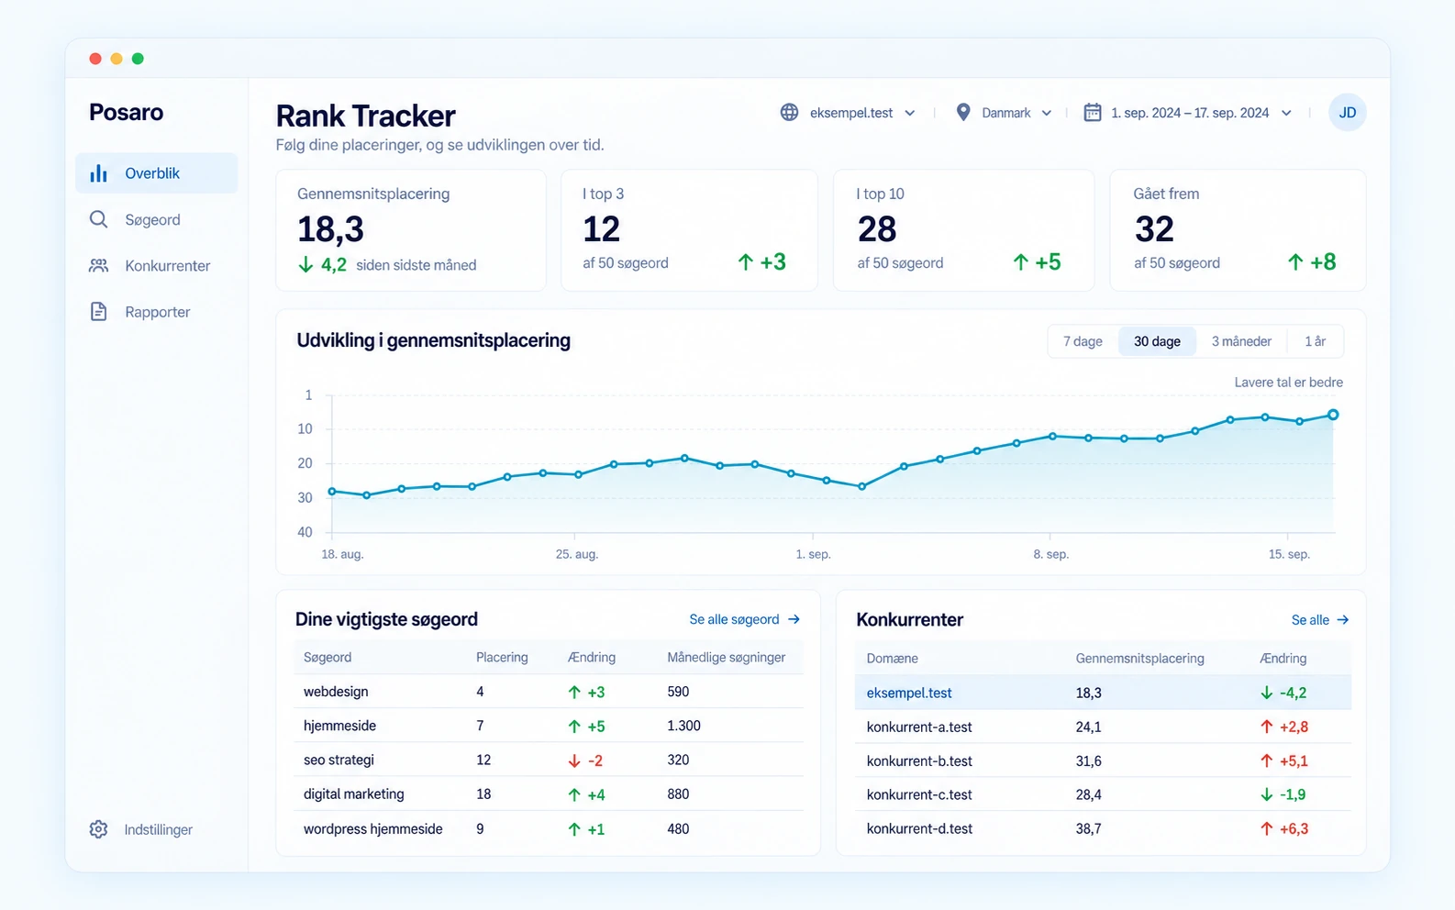Screen dimensions: 1455x910
Task: Click the Søgeord column header
Action: 328,657
